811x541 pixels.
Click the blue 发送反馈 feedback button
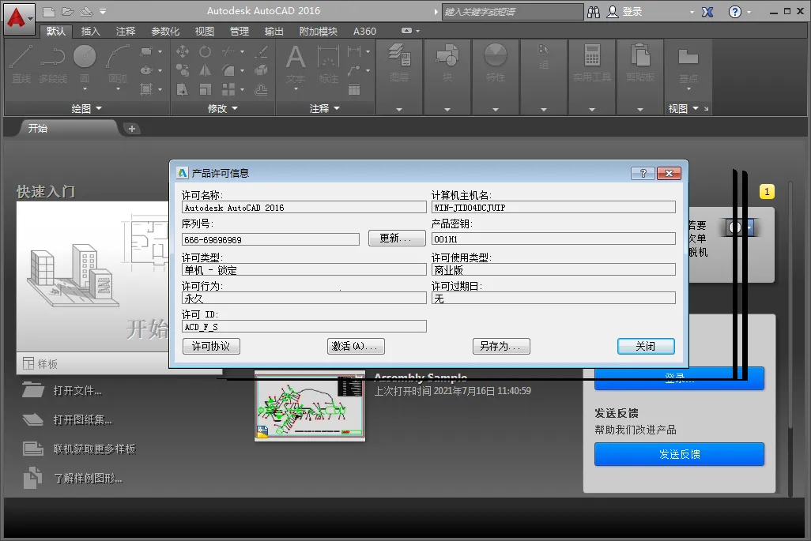coord(679,454)
